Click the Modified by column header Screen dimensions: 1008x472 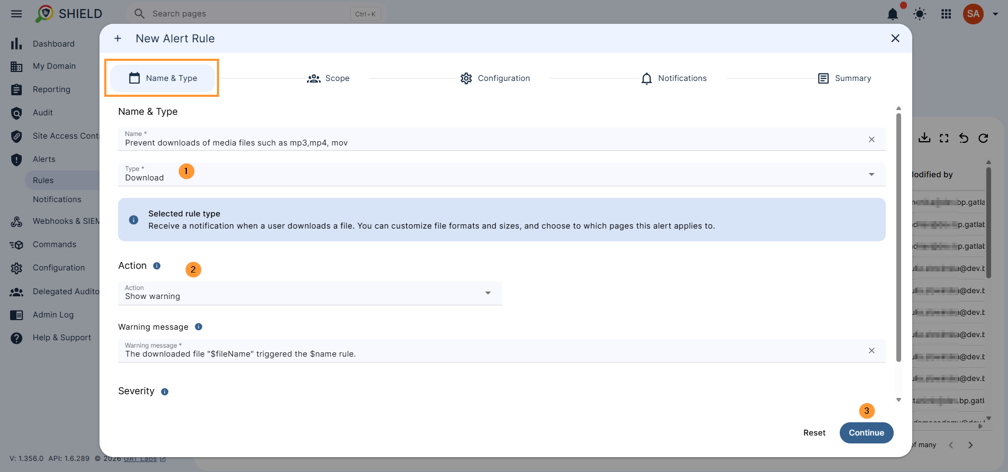click(932, 175)
